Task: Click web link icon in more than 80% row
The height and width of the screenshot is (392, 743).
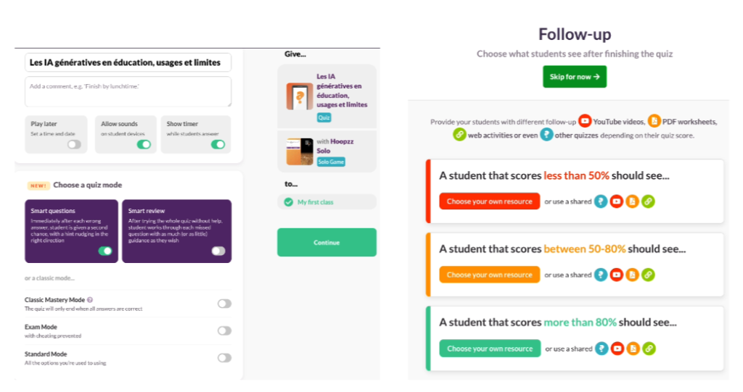Action: tap(648, 349)
